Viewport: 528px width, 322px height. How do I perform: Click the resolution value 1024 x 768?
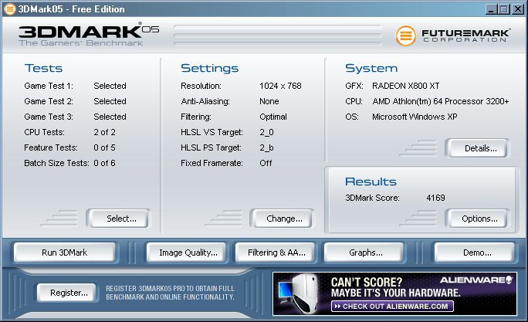coord(280,86)
